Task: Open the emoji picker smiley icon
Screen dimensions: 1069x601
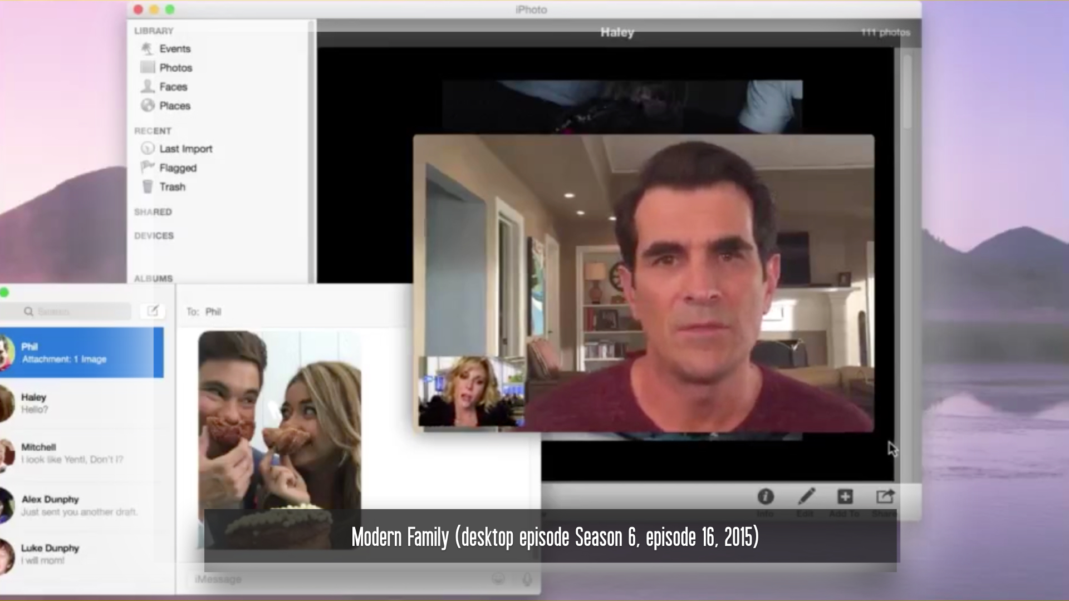Action: click(498, 579)
